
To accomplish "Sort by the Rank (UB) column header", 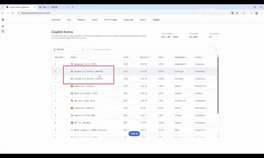I will 60,57.
